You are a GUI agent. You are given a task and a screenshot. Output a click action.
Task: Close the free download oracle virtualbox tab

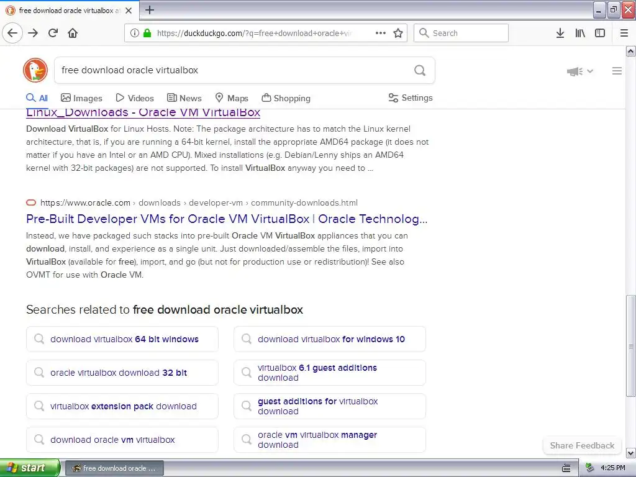click(x=129, y=11)
